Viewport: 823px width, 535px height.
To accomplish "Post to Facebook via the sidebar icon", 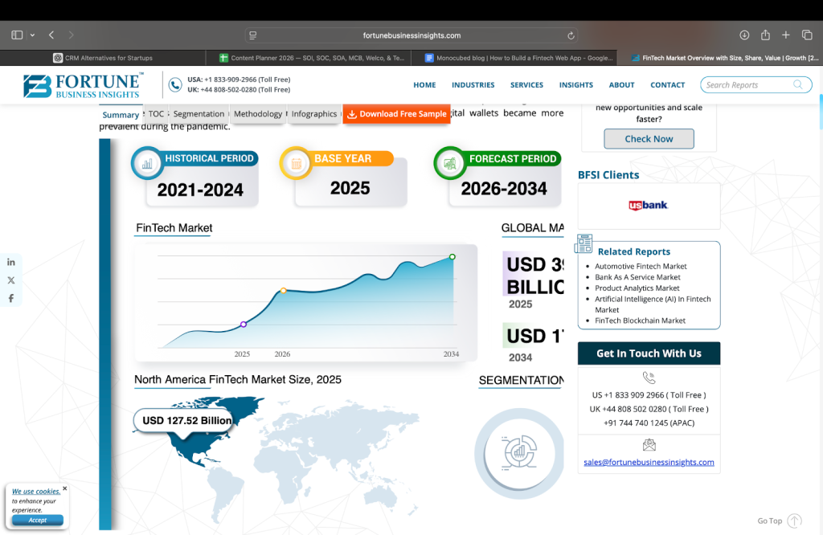I will (x=10, y=298).
